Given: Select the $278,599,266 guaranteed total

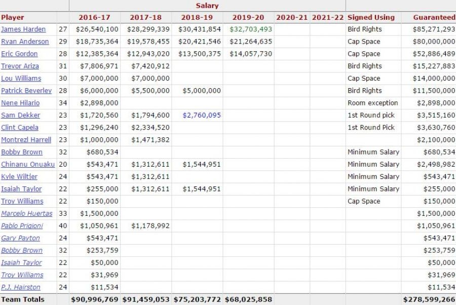Looking at the screenshot, I should click(x=429, y=299).
